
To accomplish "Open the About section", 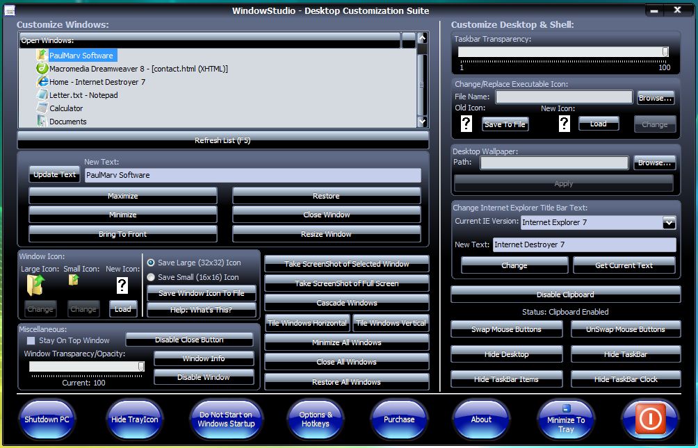I will click(x=481, y=420).
